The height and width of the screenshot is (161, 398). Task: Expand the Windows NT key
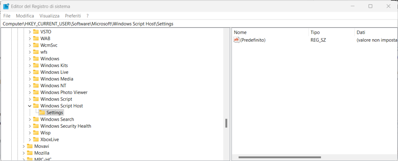30,86
